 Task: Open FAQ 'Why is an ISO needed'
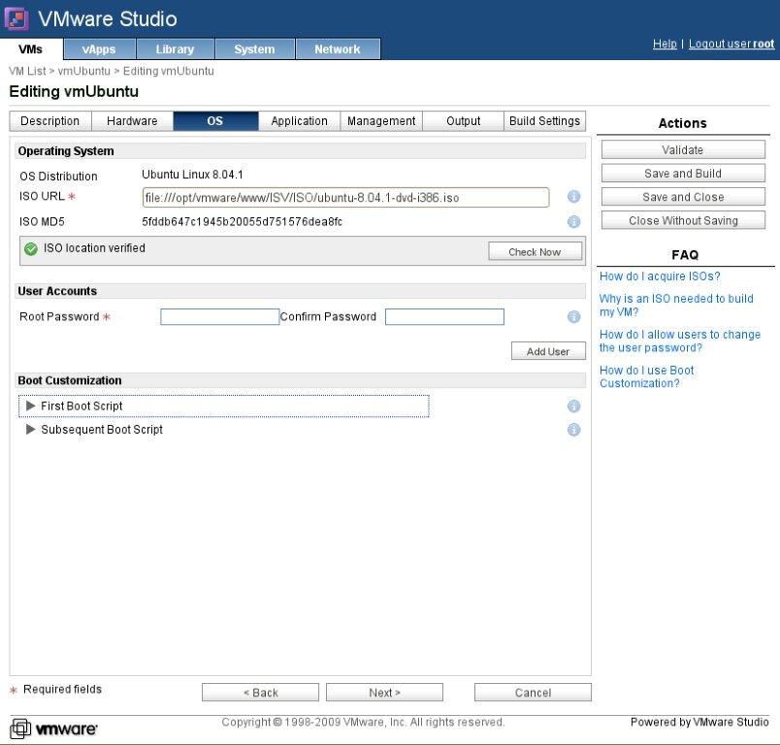(676, 305)
